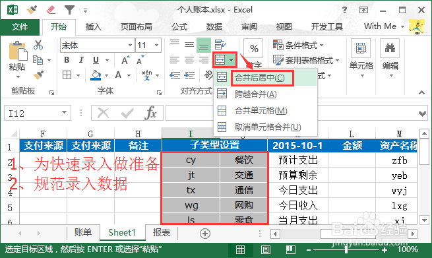
Task: Expand borders dropdown arrow
Action: pos(78,75)
